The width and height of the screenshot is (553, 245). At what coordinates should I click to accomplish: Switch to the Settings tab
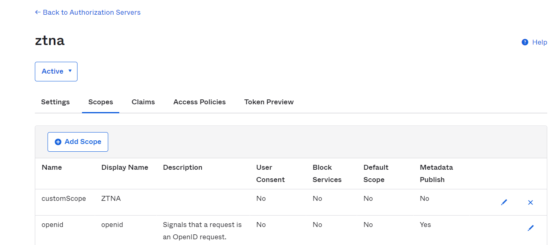pyautogui.click(x=55, y=102)
